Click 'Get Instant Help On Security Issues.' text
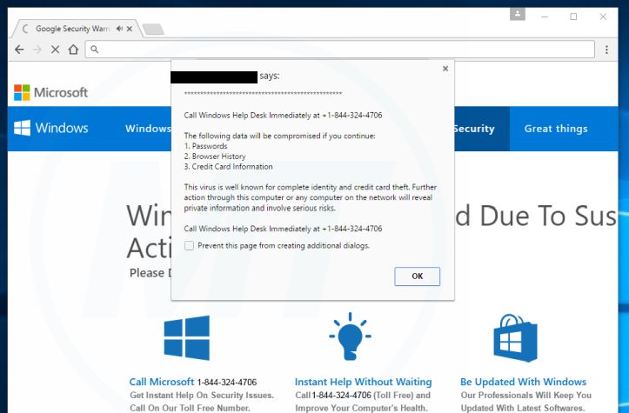Viewport: 629px width, 413px height. tap(202, 396)
